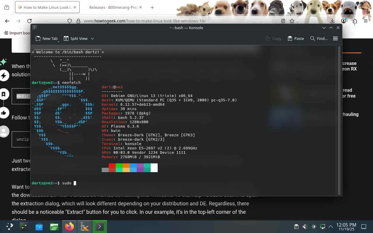This screenshot has height=233, width=373.
Task: Paste clipboard using Konsole Paste button
Action: pyautogui.click(x=296, y=38)
